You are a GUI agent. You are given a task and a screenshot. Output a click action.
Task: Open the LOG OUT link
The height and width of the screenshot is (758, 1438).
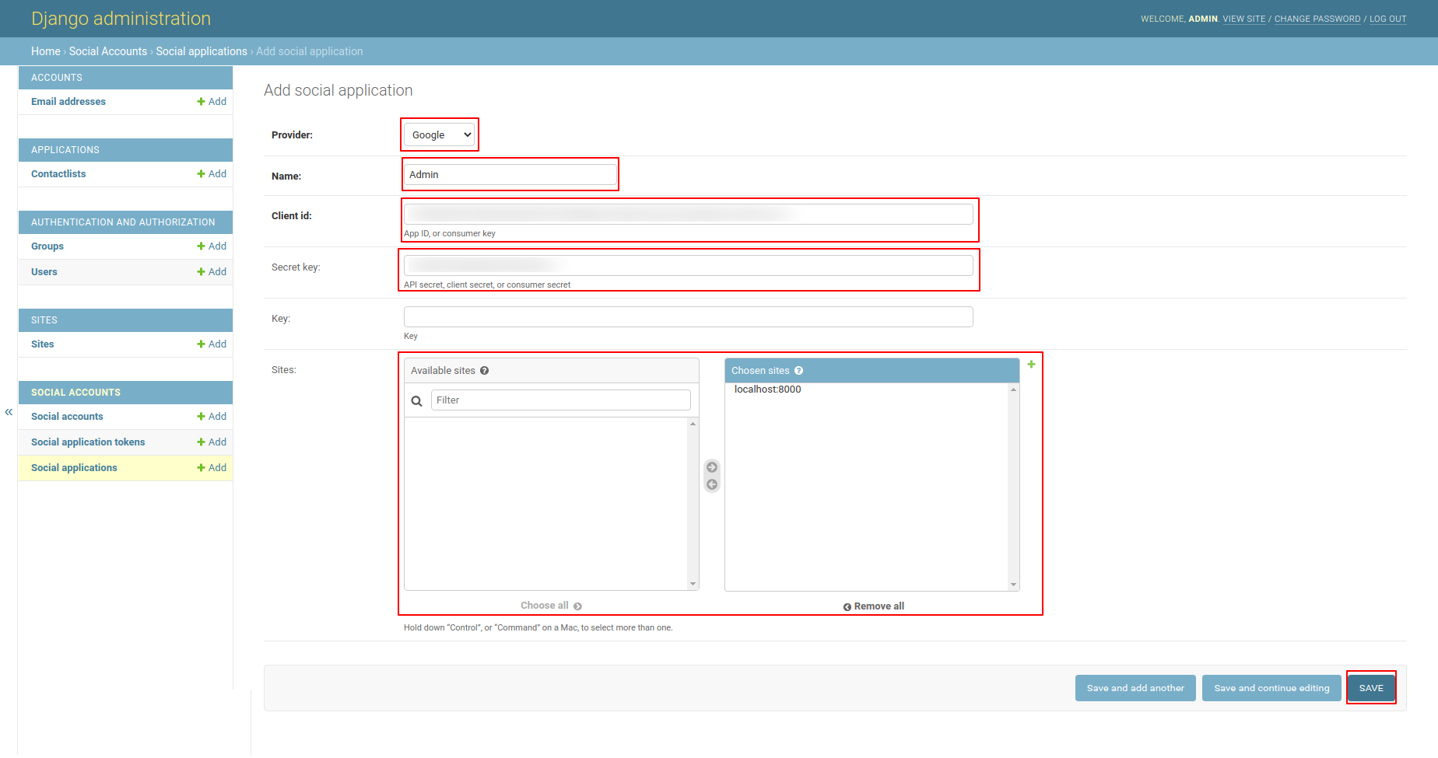coord(1388,19)
